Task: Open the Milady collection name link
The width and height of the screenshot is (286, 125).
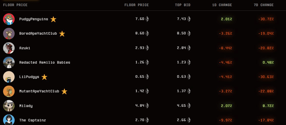Action: pyautogui.click(x=26, y=106)
